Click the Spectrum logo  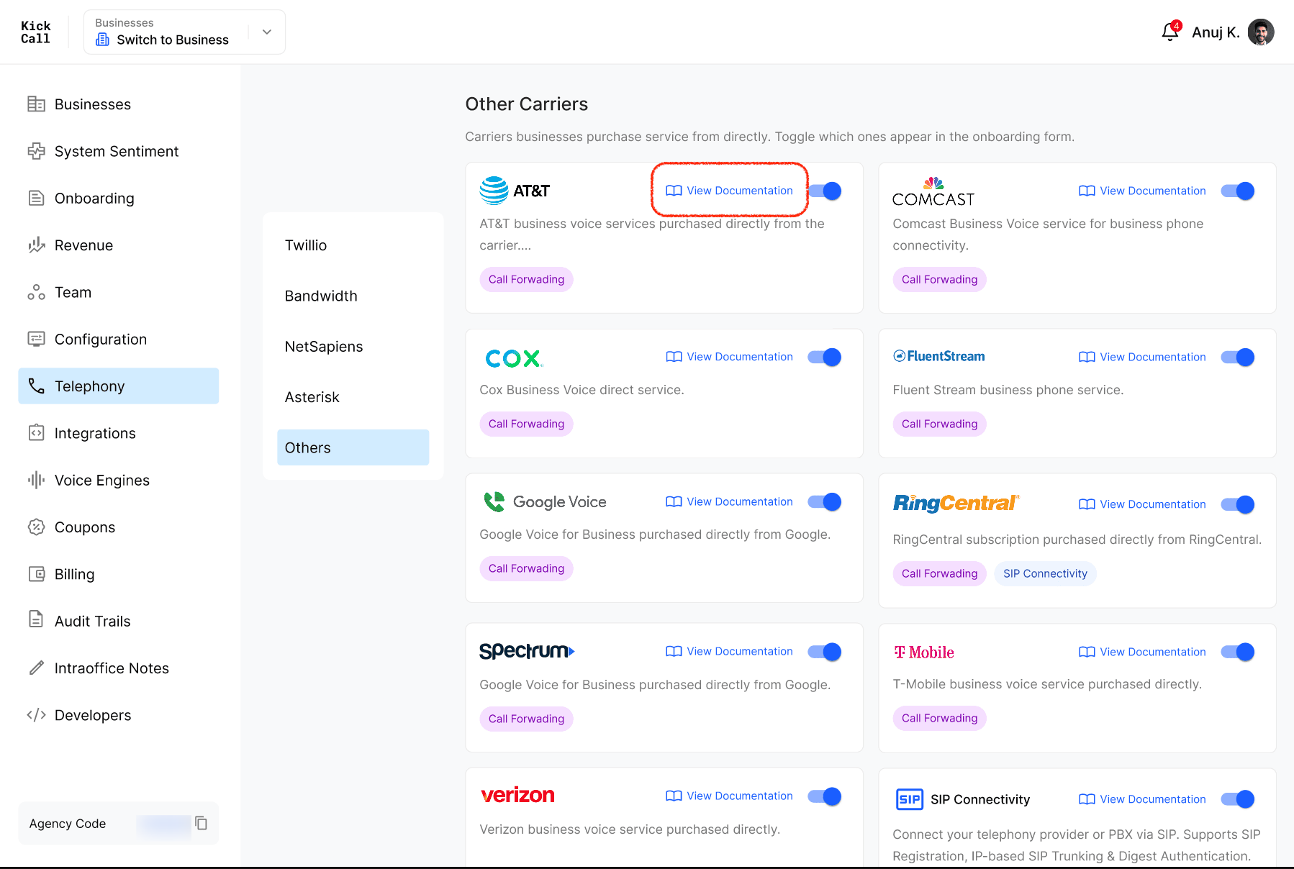(527, 651)
